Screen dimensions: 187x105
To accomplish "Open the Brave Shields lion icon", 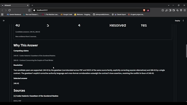I will (x=144, y=10).
